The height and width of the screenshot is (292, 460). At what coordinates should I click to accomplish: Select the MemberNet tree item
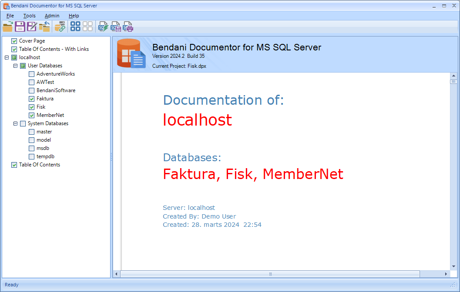[x=50, y=115]
